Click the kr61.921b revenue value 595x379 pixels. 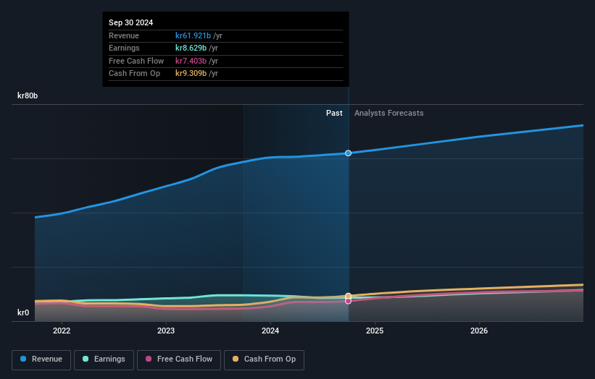pos(194,35)
